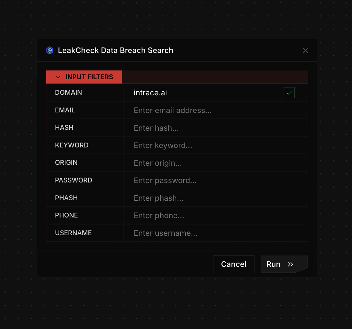Focus the Enter origin input field
The image size is (352, 329).
[215, 163]
